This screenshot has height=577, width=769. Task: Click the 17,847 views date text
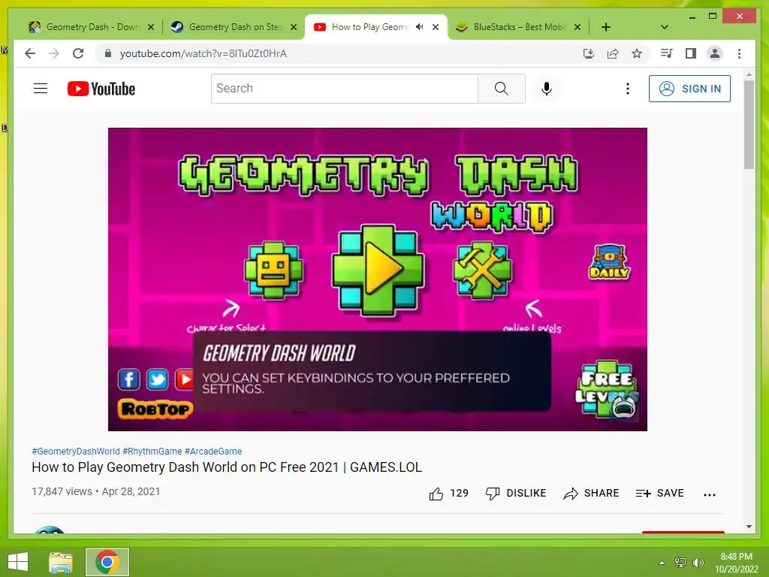(x=96, y=491)
